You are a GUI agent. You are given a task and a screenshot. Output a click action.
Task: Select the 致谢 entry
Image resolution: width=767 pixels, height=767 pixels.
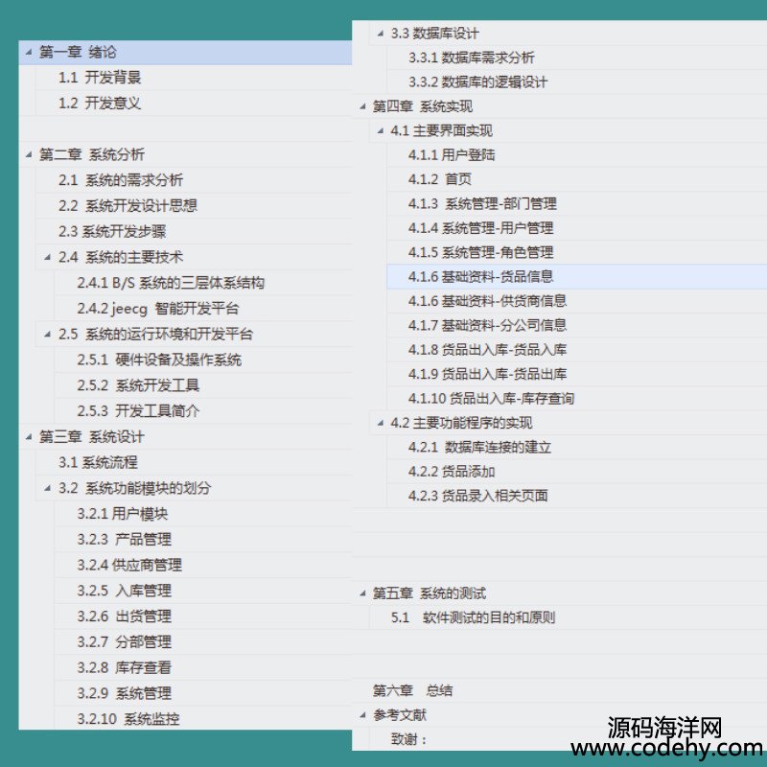pos(409,739)
